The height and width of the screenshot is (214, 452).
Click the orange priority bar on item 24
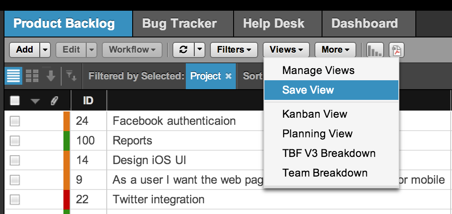(x=67, y=121)
